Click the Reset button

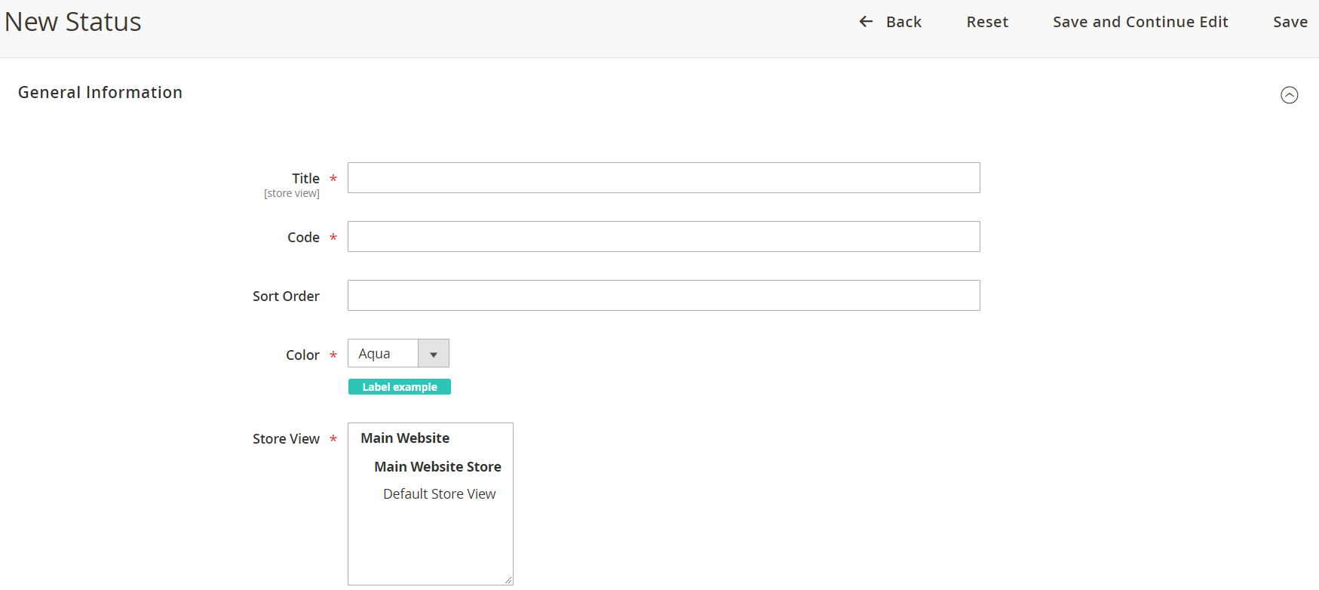click(987, 22)
